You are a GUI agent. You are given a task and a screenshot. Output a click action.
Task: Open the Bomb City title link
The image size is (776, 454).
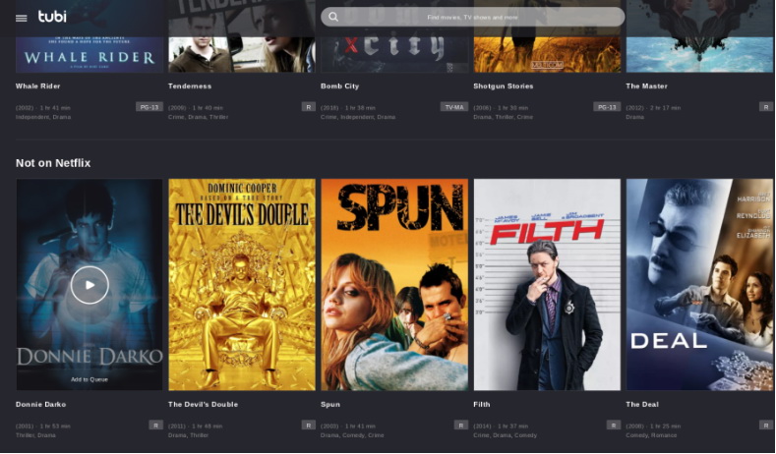click(339, 86)
